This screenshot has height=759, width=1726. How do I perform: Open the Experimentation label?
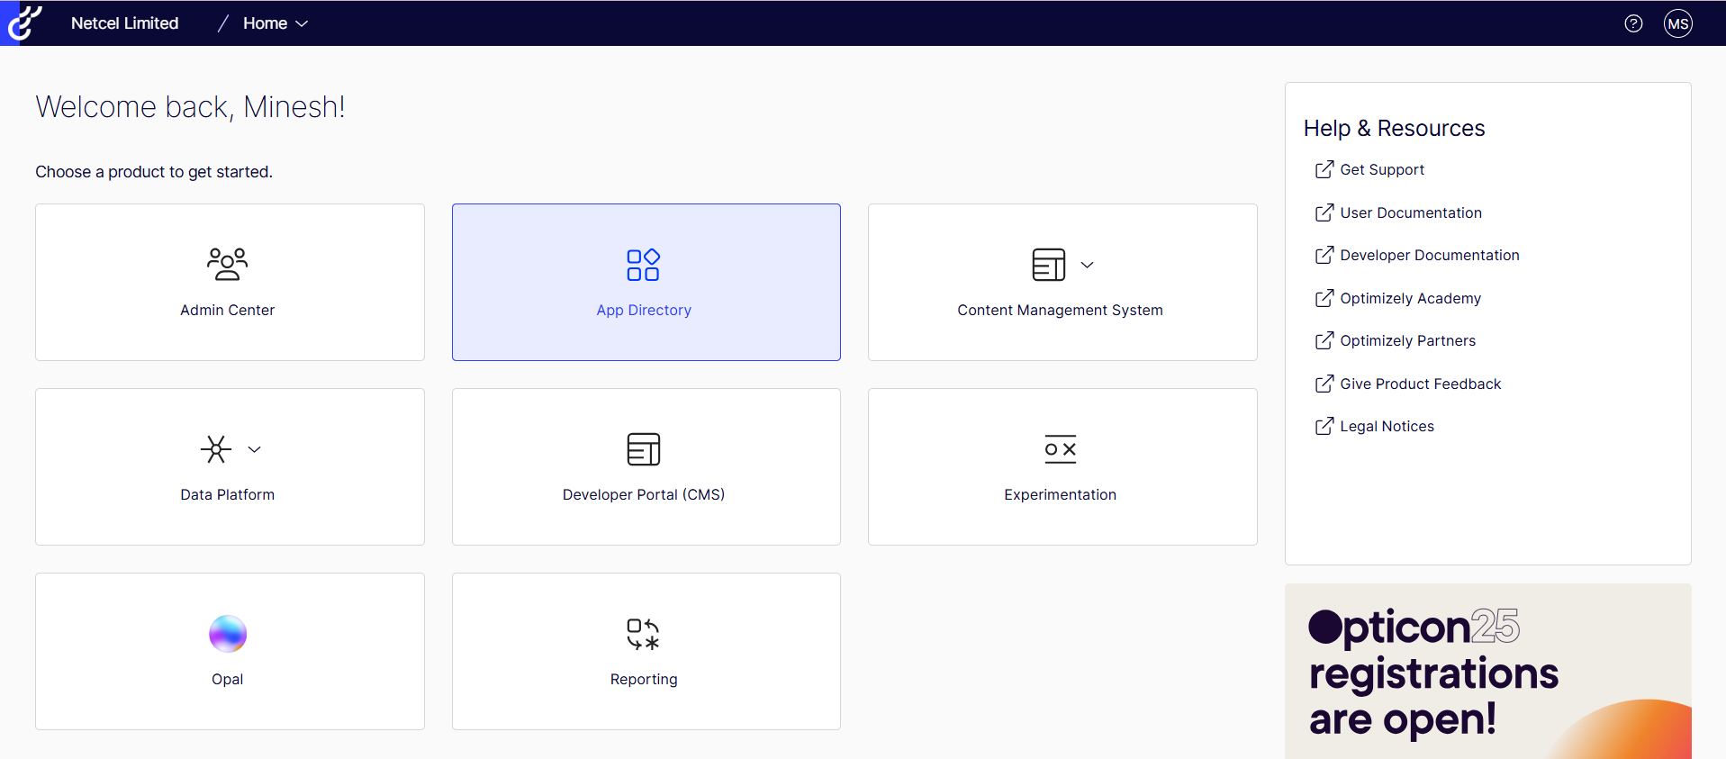(x=1061, y=494)
